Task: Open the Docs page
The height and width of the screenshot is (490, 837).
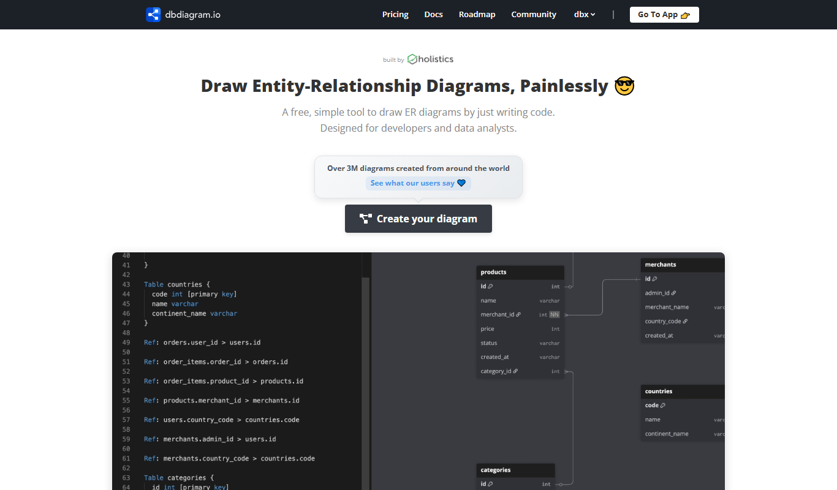Action: coord(433,15)
